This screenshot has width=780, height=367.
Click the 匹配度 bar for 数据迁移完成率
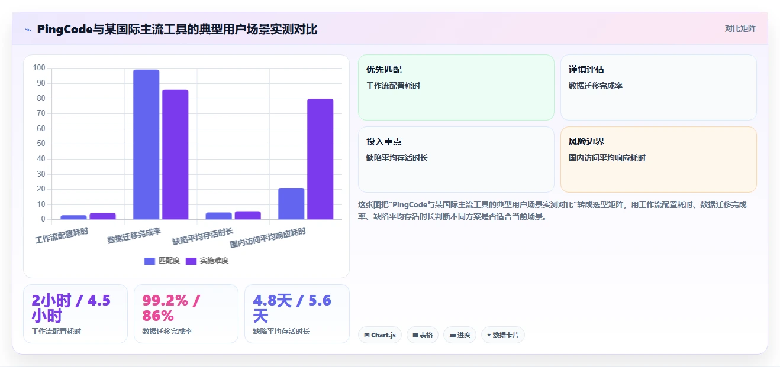click(x=146, y=145)
